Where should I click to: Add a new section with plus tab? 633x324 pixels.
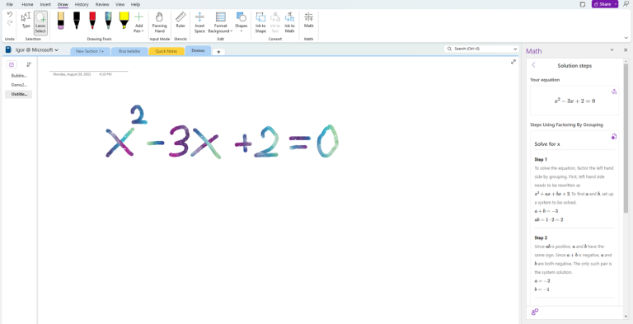[218, 52]
